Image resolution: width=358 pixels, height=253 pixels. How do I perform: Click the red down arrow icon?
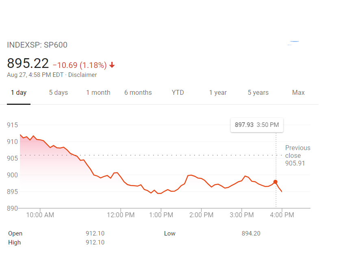click(112, 65)
